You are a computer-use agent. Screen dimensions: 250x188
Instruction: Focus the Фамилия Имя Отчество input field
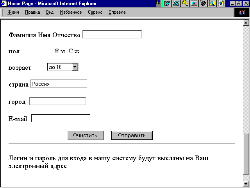pos(112,34)
